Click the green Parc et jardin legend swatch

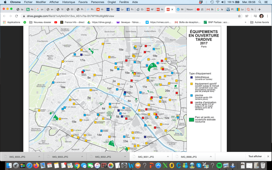(191, 120)
